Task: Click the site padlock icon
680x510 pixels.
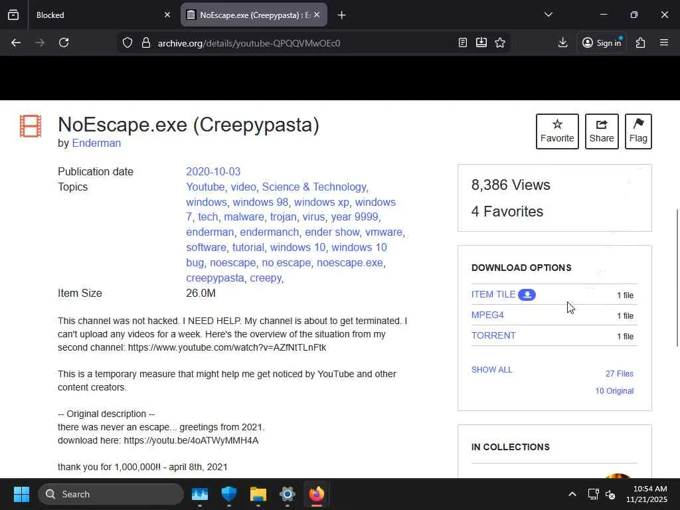Action: (x=146, y=42)
